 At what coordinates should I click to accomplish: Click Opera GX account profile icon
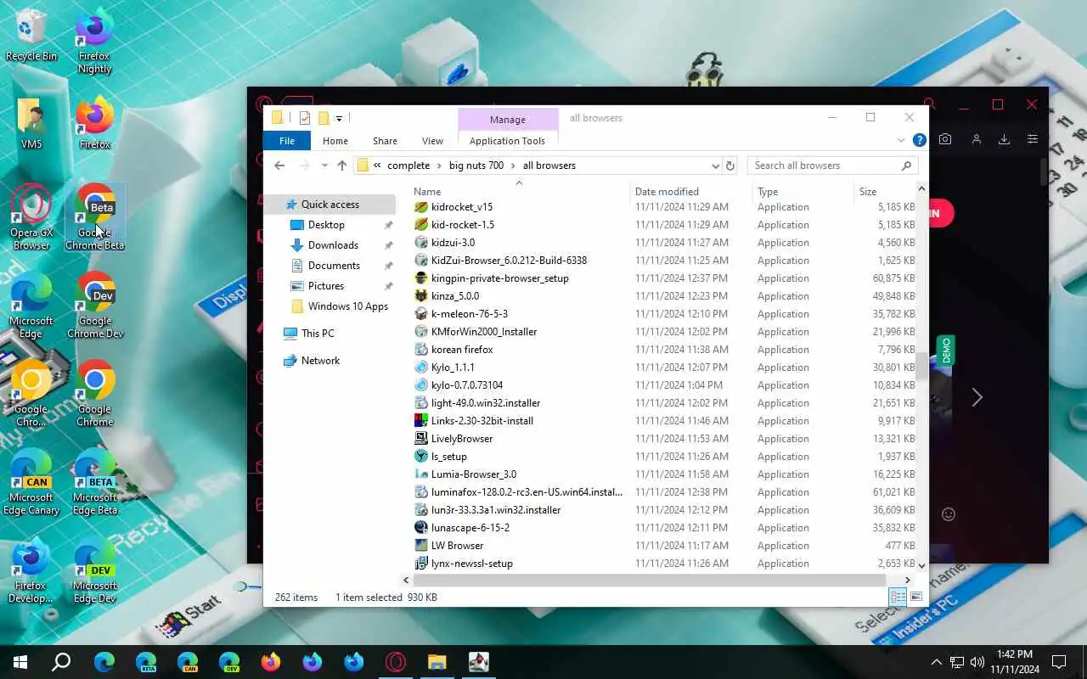[x=976, y=139]
